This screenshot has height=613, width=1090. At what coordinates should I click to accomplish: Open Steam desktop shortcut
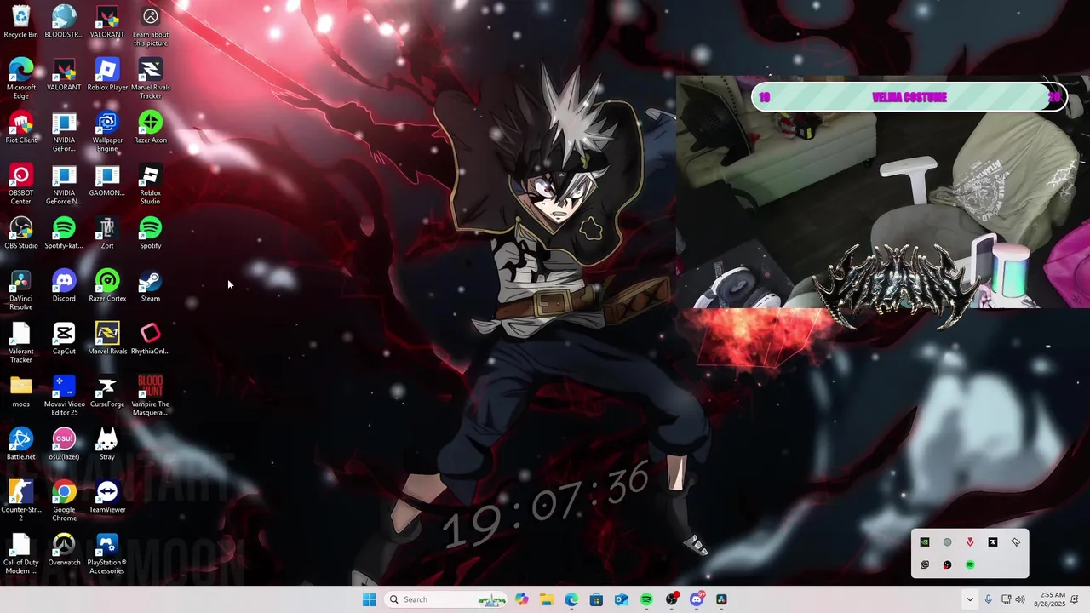point(150,286)
